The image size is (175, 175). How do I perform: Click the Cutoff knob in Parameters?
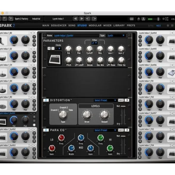(90, 49)
